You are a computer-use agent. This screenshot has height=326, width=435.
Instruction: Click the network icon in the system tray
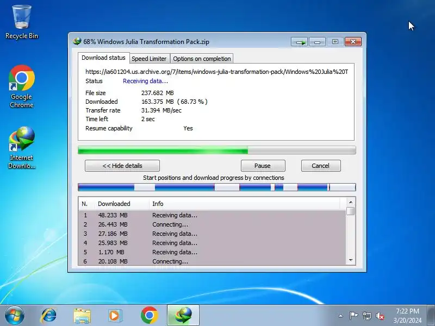click(366, 316)
